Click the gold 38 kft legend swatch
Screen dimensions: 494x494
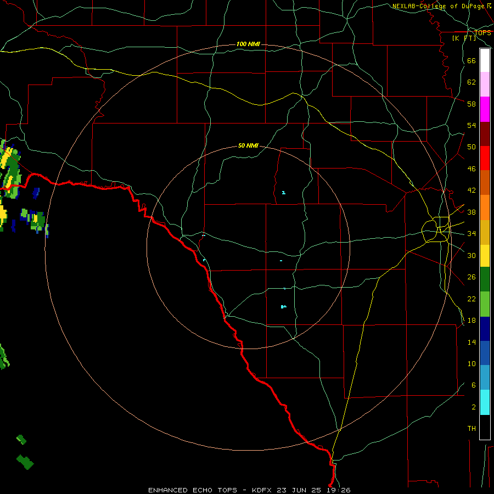(485, 232)
